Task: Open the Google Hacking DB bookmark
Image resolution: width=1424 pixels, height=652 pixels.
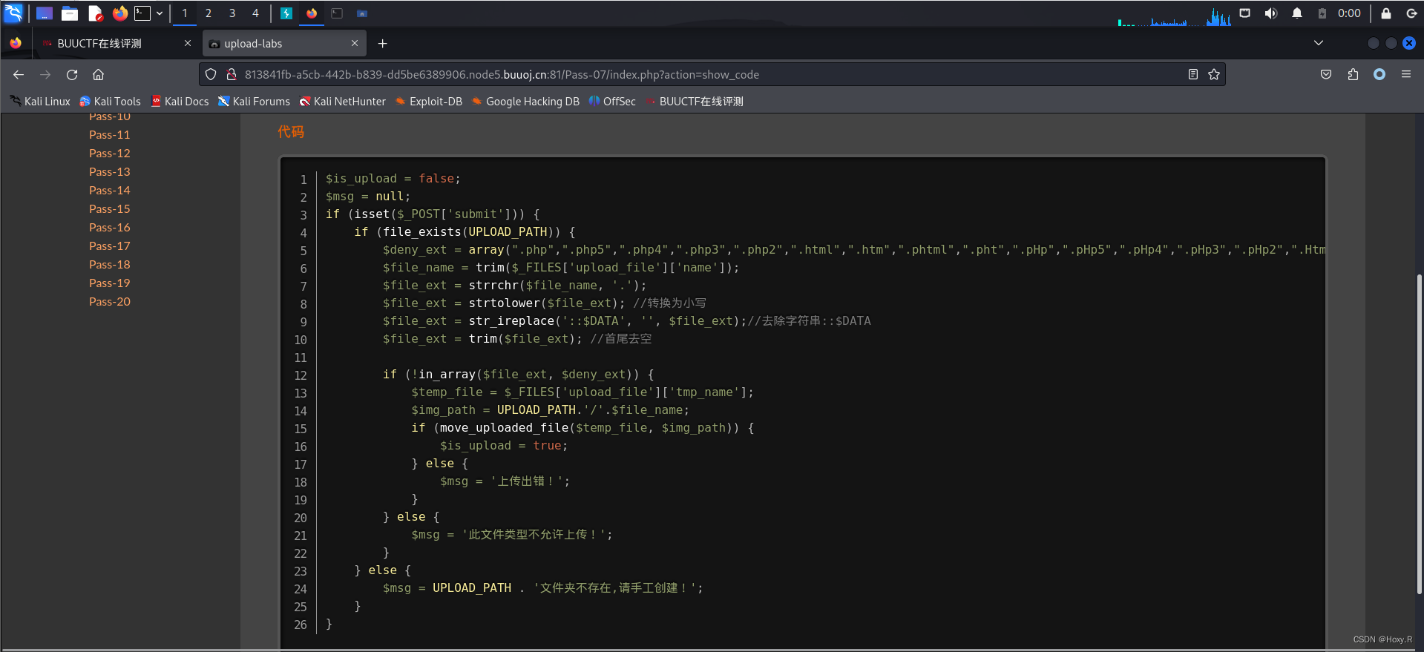Action: pos(525,102)
